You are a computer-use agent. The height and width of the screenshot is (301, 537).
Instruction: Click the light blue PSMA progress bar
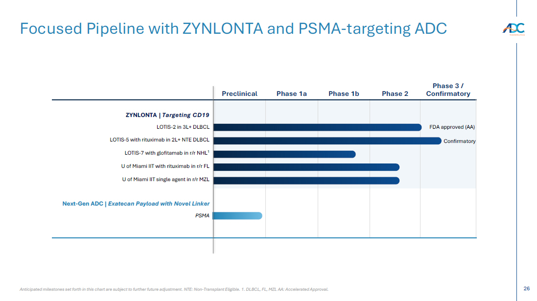click(237, 216)
